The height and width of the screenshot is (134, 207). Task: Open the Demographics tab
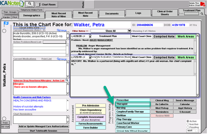(32, 15)
